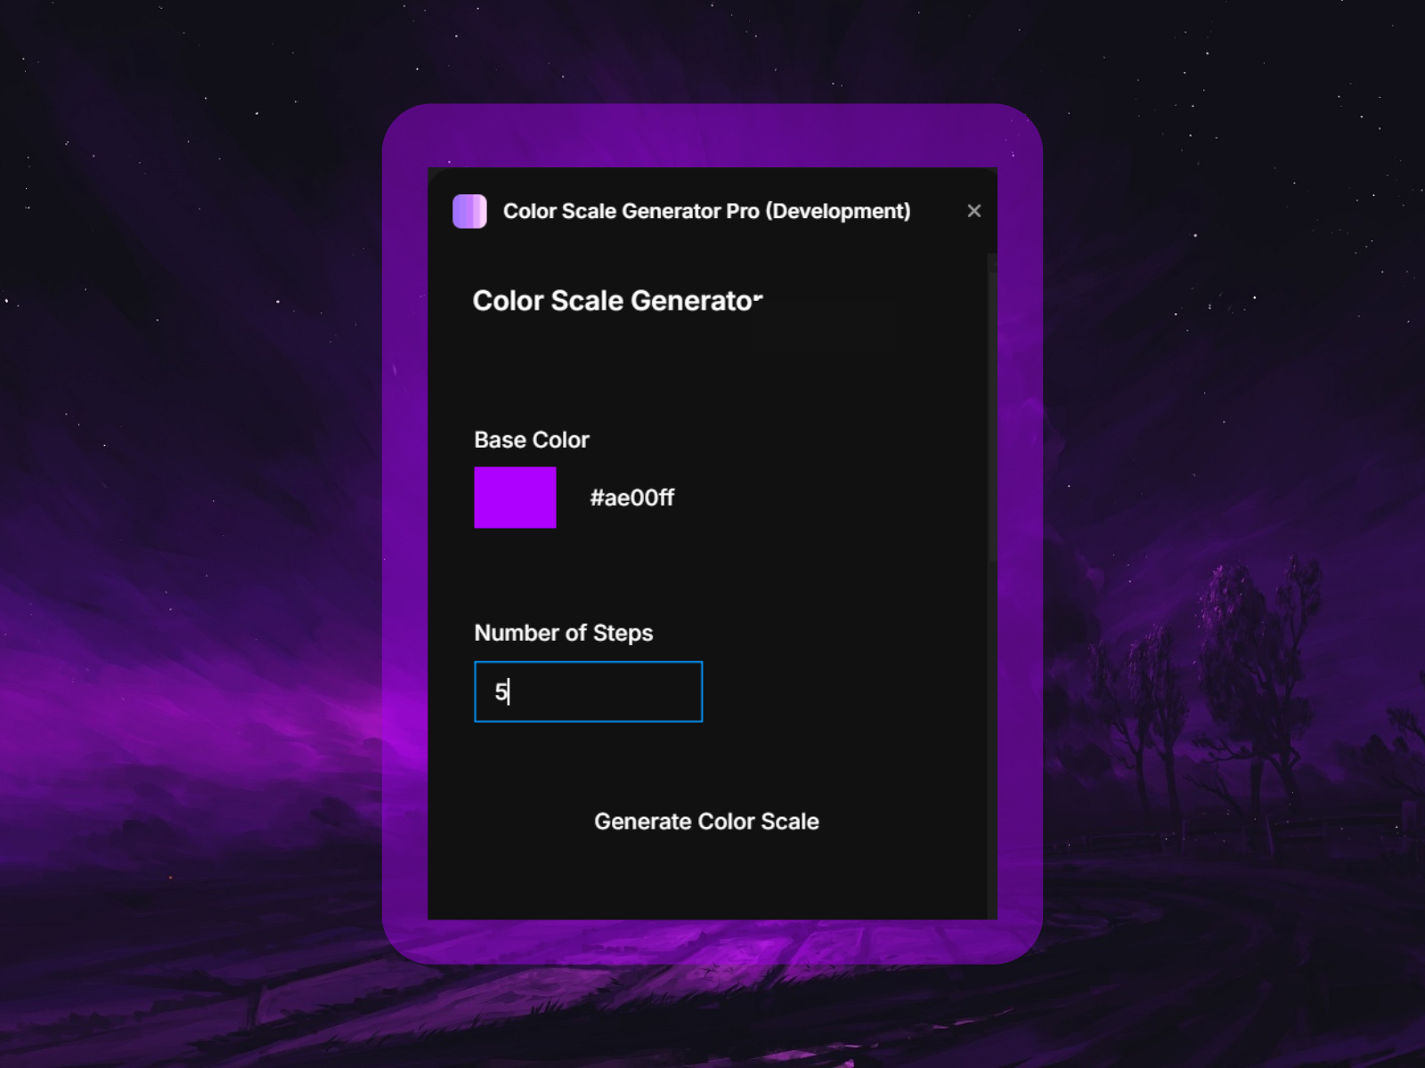Click Generate Color Scale to create the palette
This screenshot has height=1068, width=1425.
click(x=705, y=821)
